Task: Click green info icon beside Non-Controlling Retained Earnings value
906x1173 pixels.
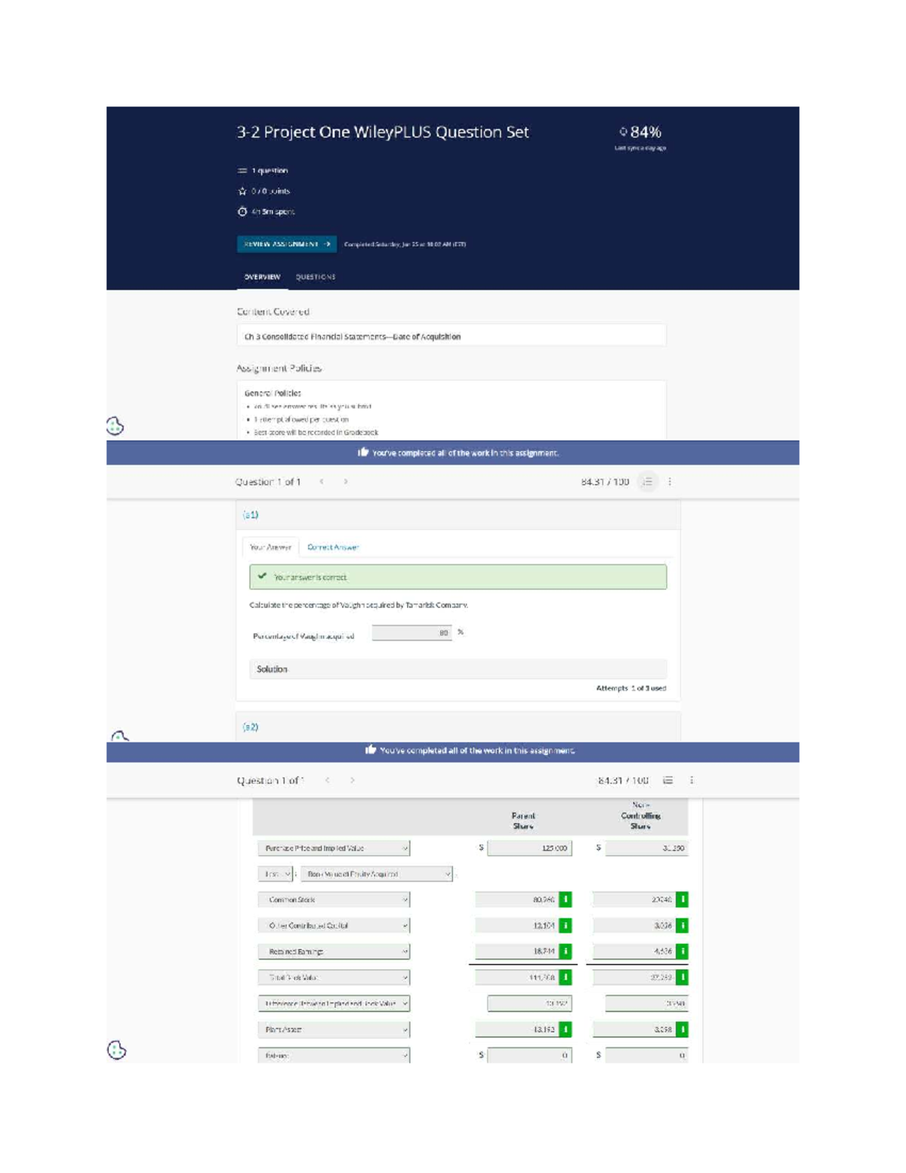Action: [x=682, y=952]
